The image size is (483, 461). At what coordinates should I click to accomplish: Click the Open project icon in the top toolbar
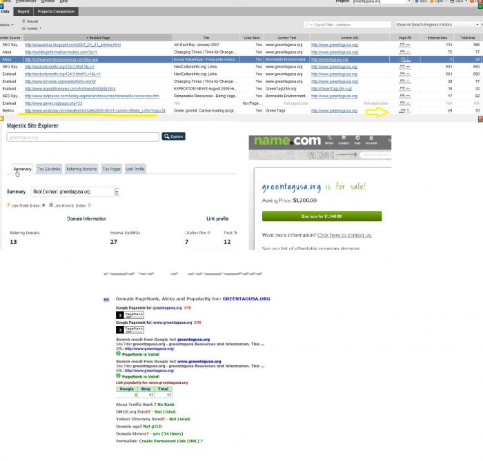pos(432,1)
